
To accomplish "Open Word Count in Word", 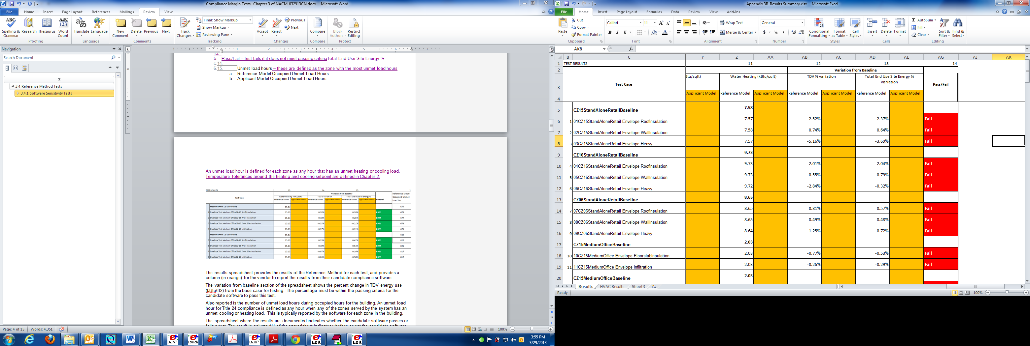I will [63, 27].
